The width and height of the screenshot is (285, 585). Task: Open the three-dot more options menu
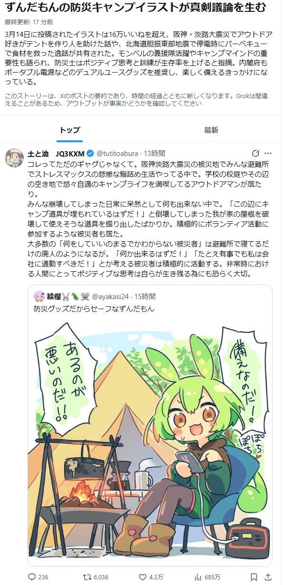click(268, 154)
